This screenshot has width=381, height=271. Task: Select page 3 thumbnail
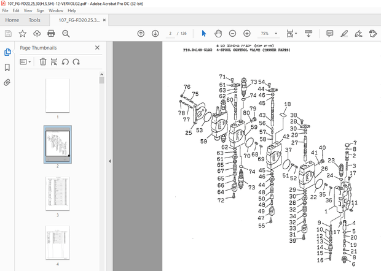(x=58, y=193)
